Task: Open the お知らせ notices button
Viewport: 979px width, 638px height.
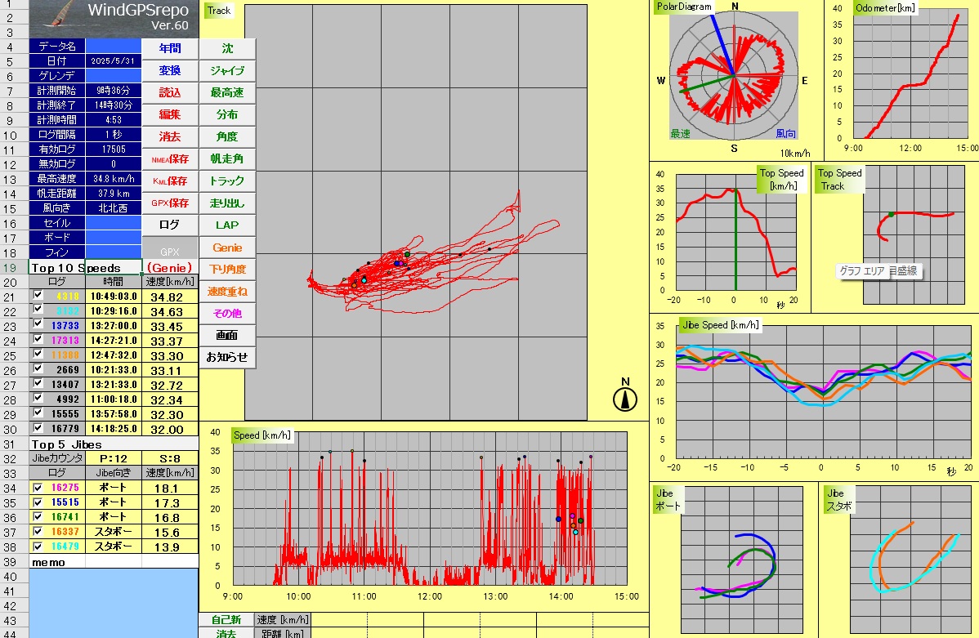Action: (227, 358)
